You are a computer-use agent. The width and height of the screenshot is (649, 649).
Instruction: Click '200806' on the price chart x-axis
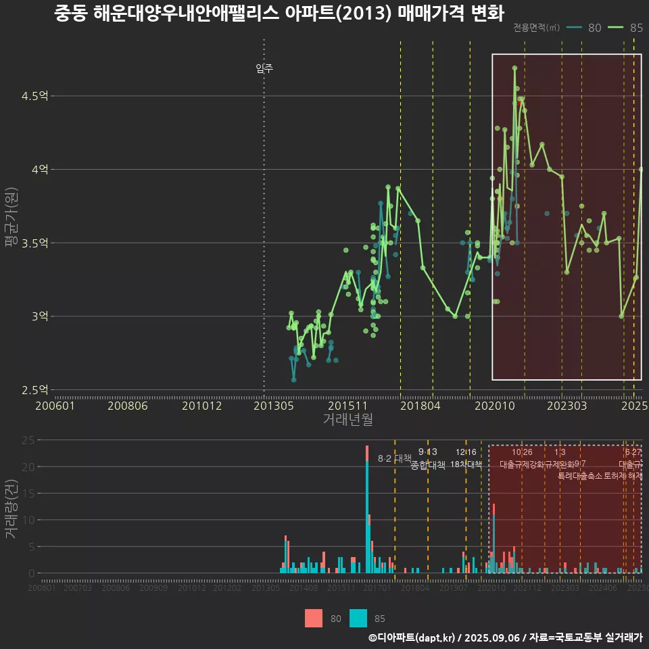point(128,406)
